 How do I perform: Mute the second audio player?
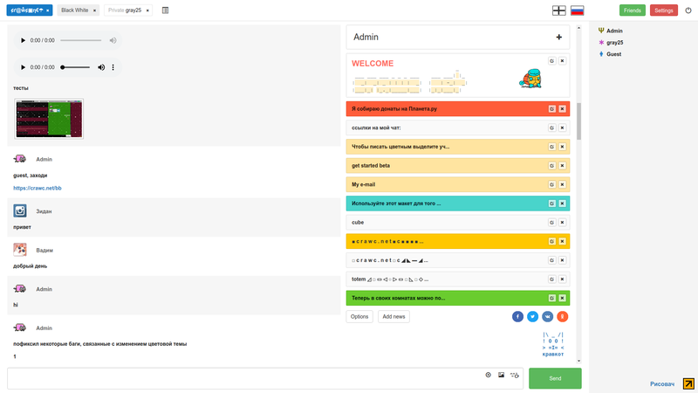click(x=101, y=67)
